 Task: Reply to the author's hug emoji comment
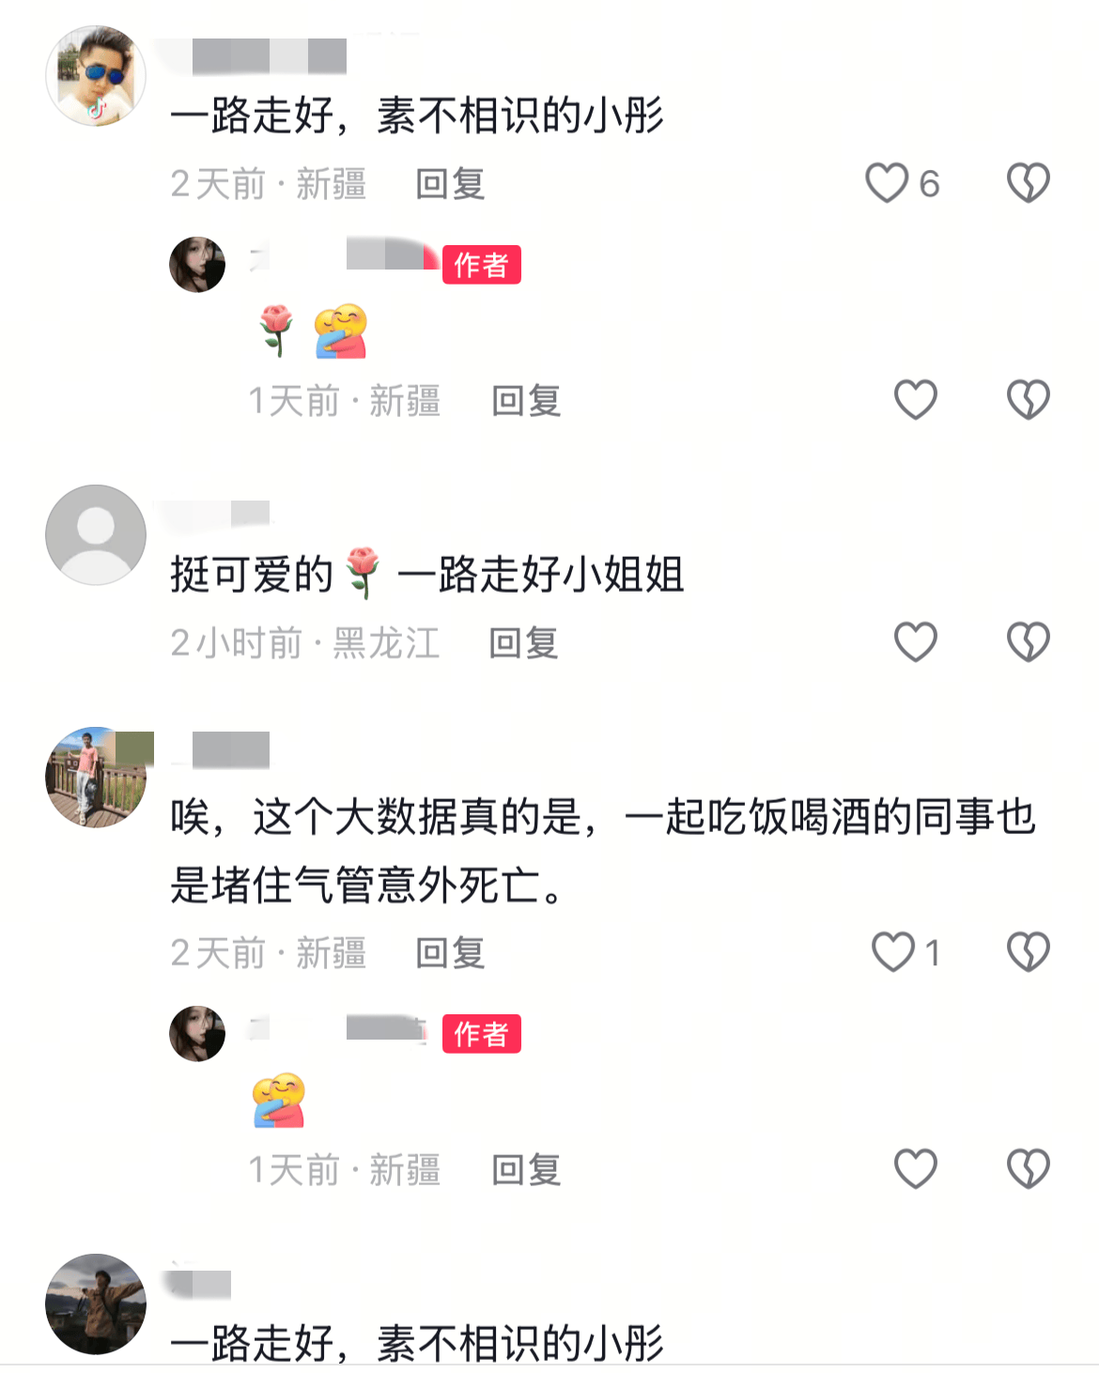[x=526, y=1170]
